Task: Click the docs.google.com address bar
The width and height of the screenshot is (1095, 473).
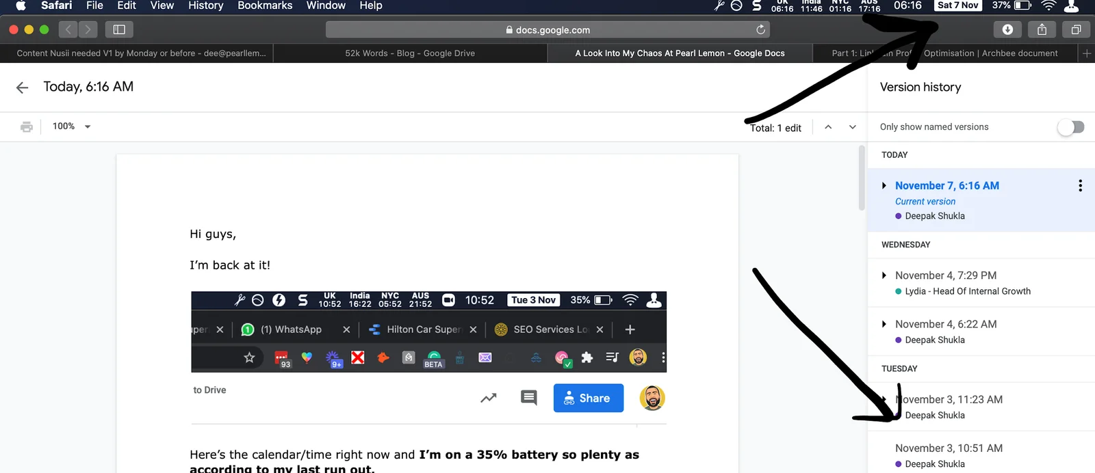Action: click(547, 29)
